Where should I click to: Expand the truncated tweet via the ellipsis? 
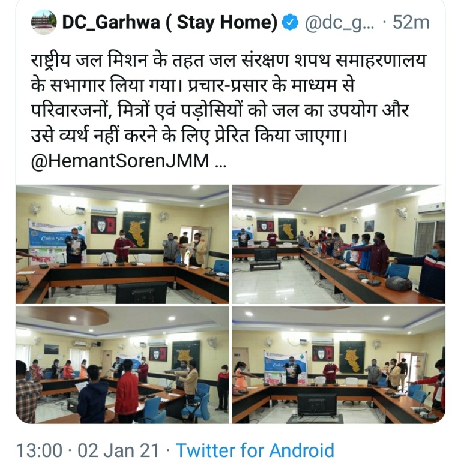(220, 164)
